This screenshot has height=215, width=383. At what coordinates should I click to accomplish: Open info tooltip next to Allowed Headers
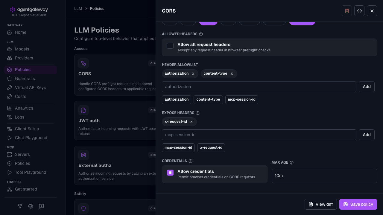[201, 34]
